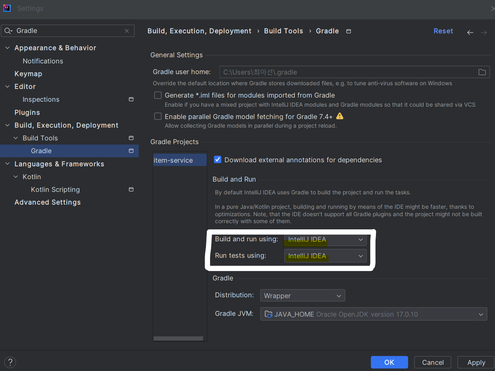Click the OK button
The width and height of the screenshot is (495, 371).
pos(389,362)
